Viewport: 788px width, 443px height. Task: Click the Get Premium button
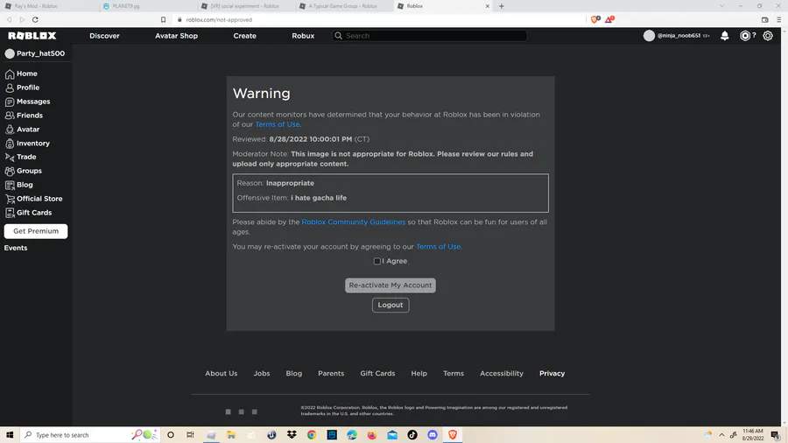(36, 231)
